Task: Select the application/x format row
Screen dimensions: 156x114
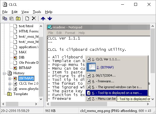Action: 29,47
